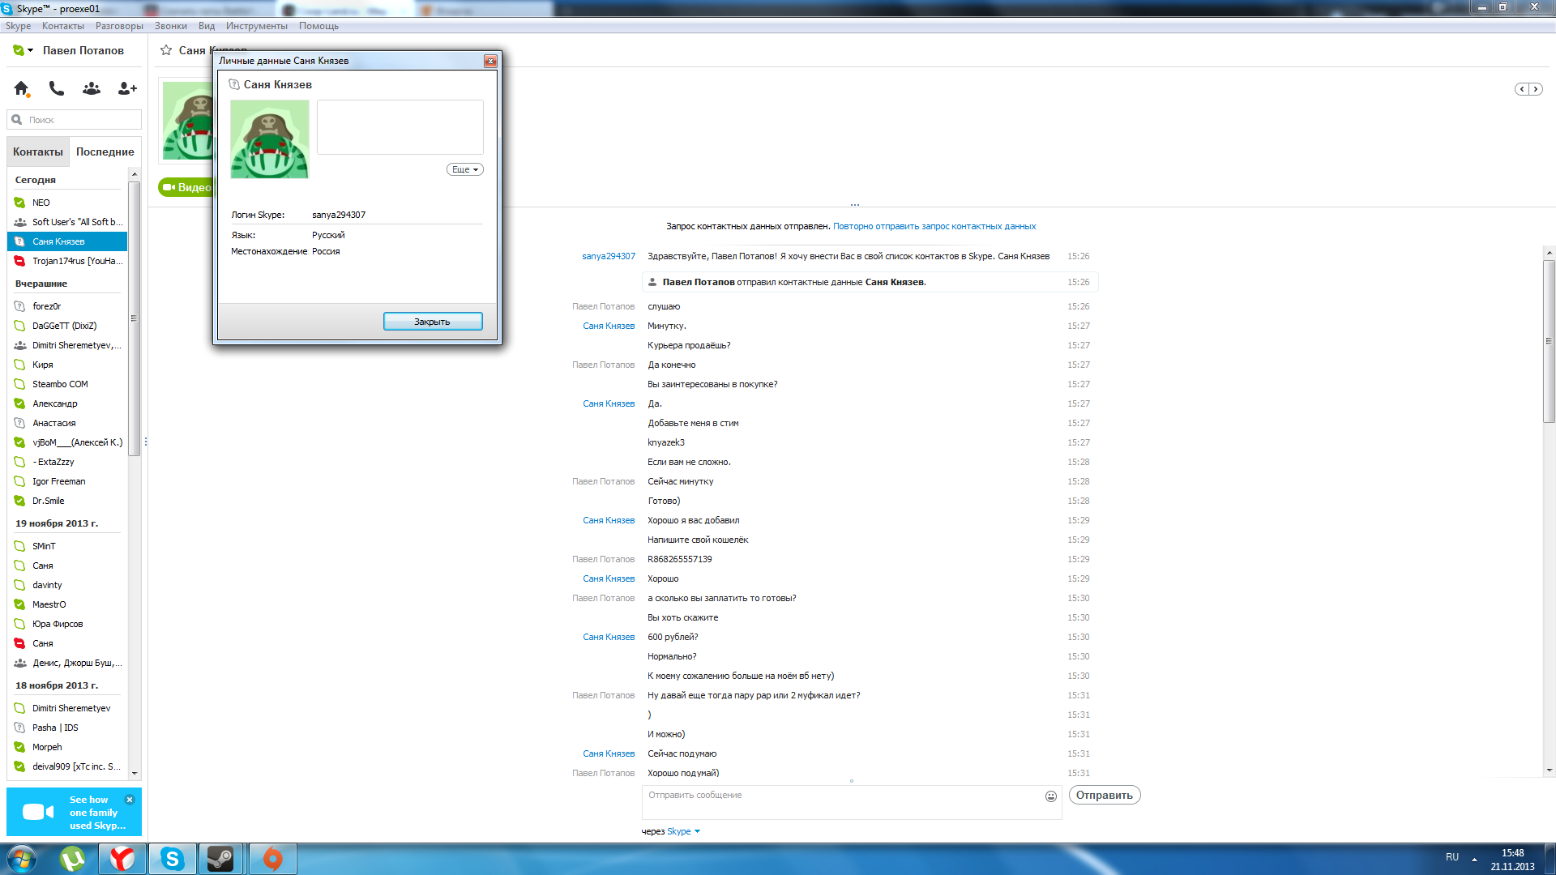Close the See how one family ad

[130, 800]
